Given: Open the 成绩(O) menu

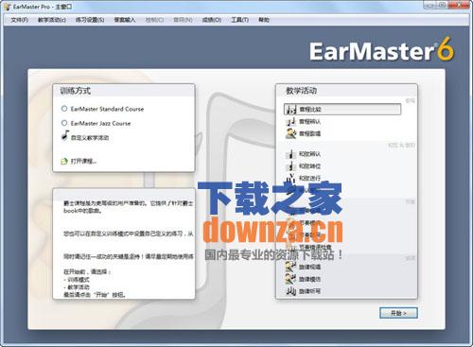Looking at the screenshot, I should tap(212, 20).
